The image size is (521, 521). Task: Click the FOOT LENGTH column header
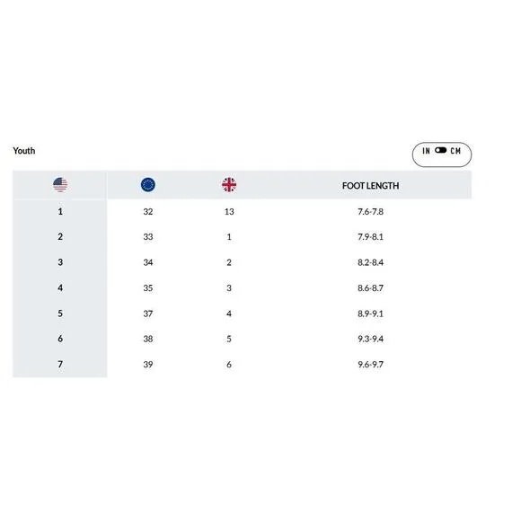(x=370, y=185)
